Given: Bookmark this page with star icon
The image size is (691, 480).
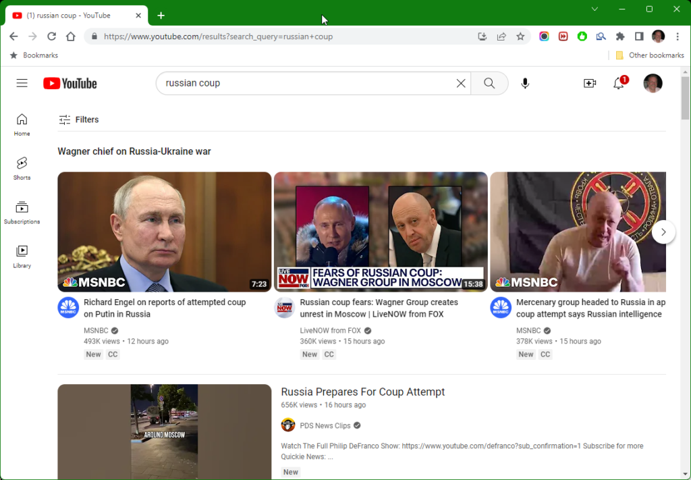Looking at the screenshot, I should coord(520,36).
